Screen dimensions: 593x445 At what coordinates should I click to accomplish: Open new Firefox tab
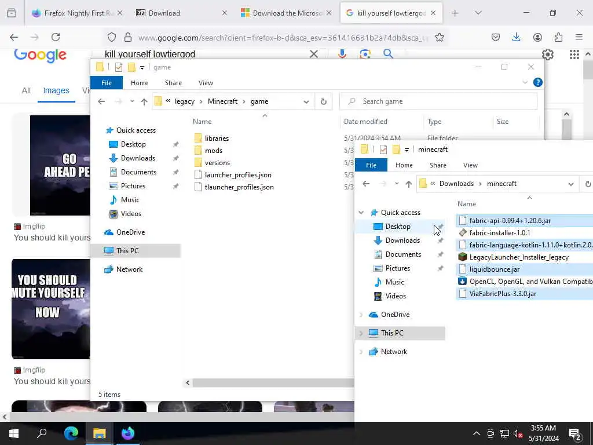click(x=455, y=13)
